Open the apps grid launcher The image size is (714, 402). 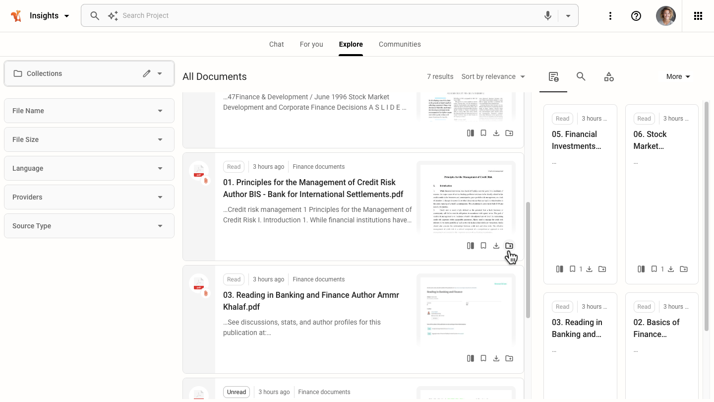pyautogui.click(x=698, y=16)
